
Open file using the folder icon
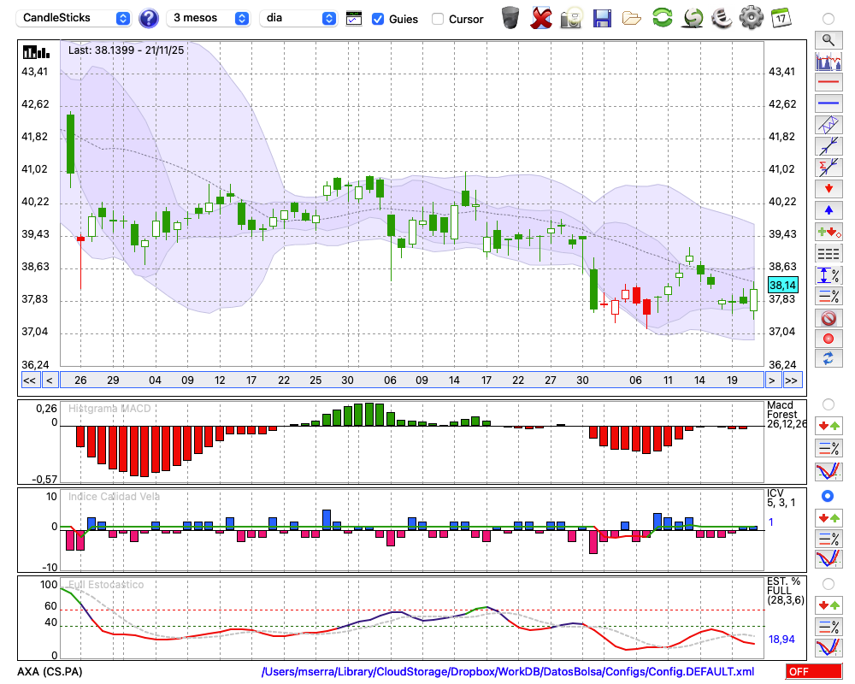click(632, 19)
